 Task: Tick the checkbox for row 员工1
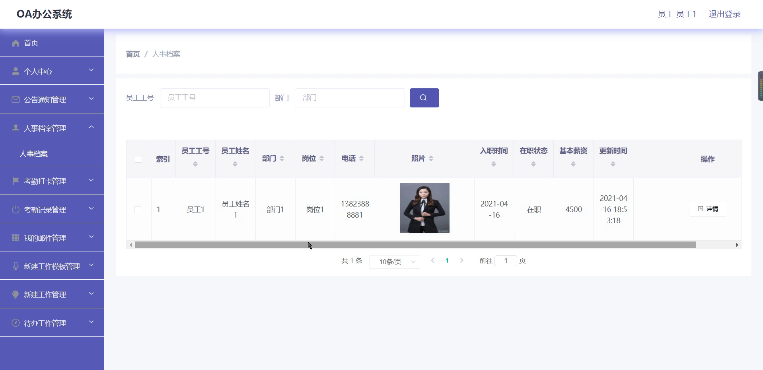coord(138,210)
